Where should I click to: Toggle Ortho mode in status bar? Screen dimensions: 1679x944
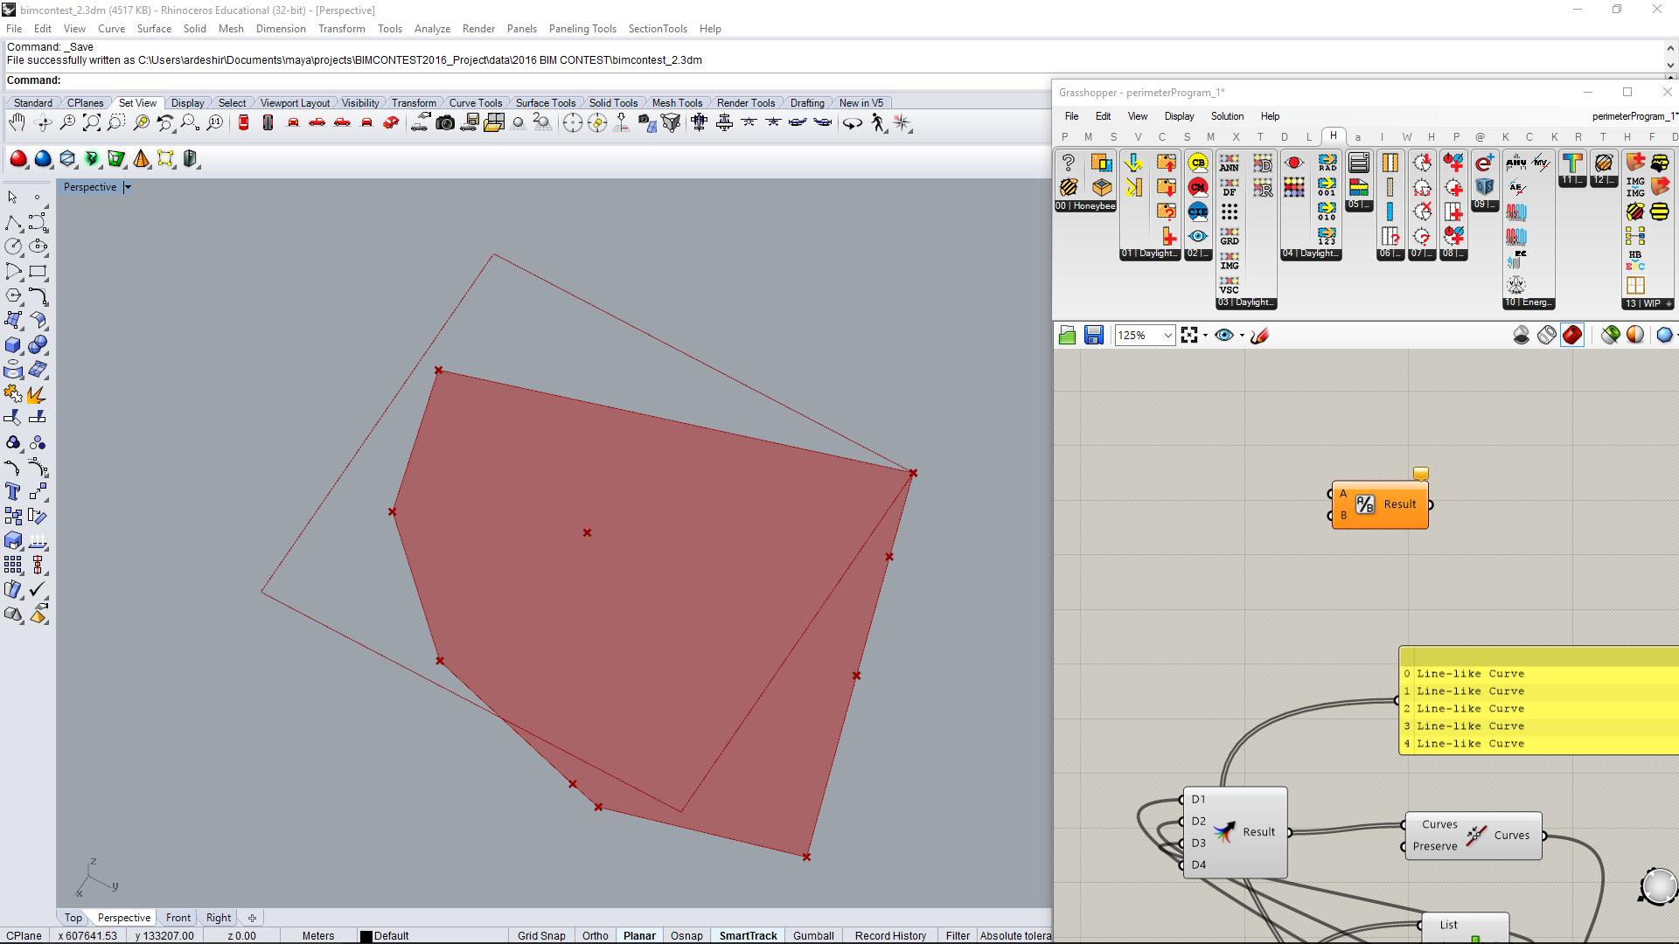595,935
